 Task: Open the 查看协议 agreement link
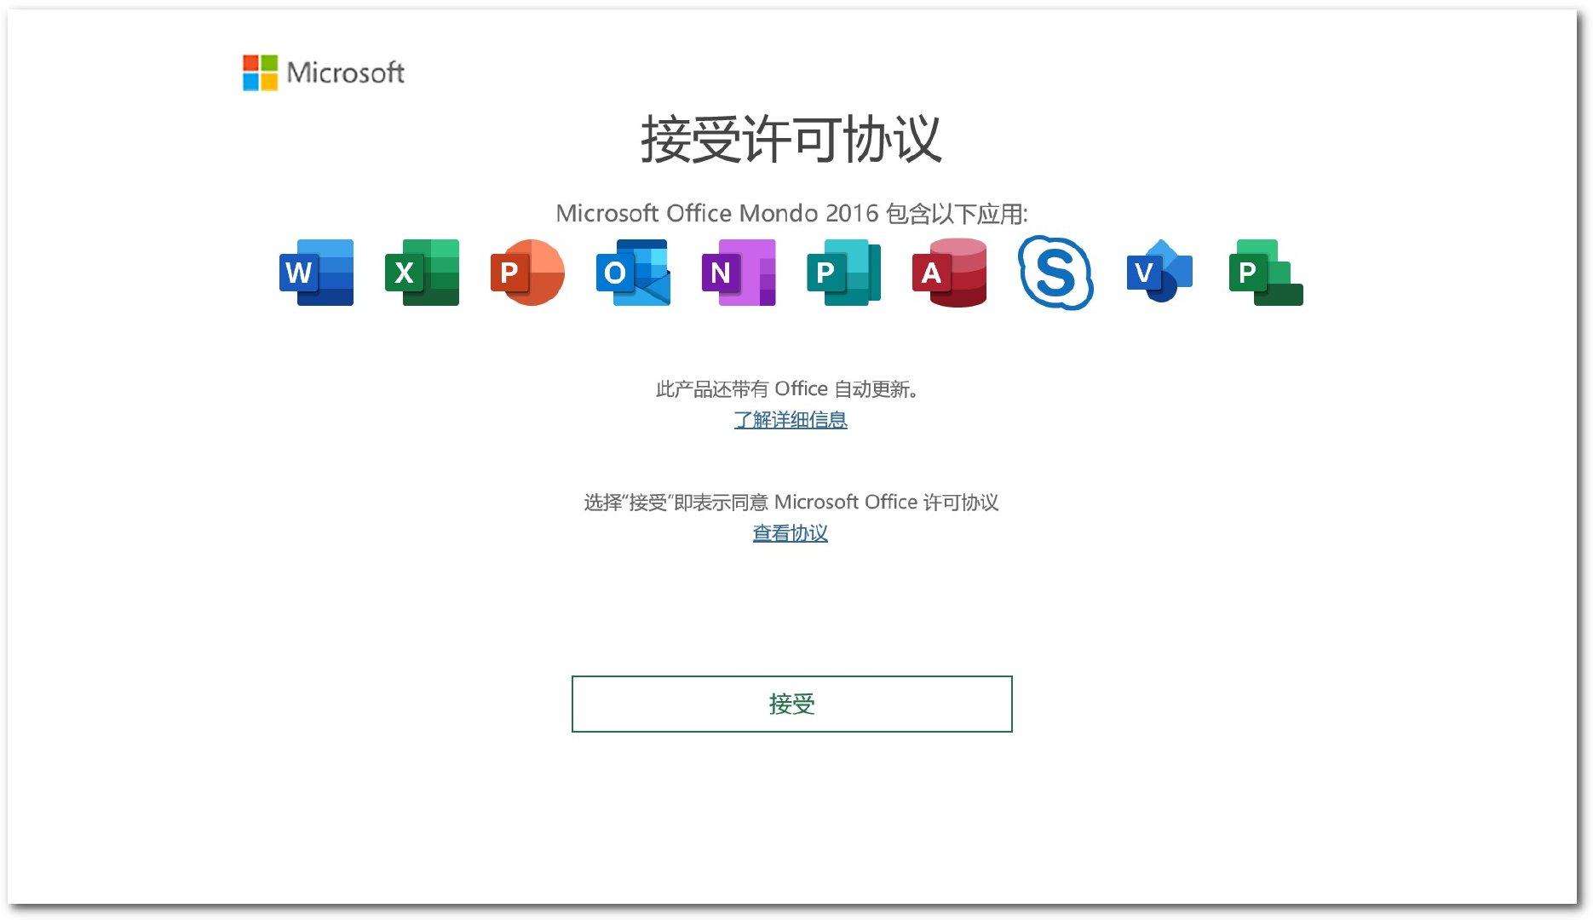(791, 533)
